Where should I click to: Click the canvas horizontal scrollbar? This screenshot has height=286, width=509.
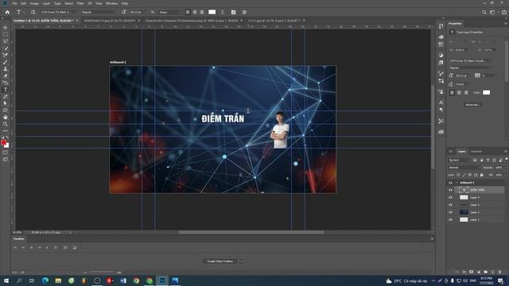point(251,232)
